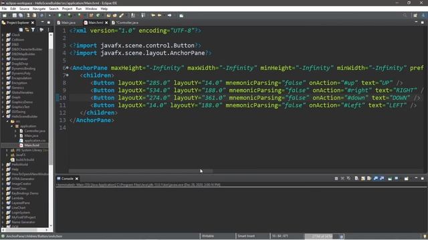Click fold toggle on AnchorPane line 6
Viewport: 428px width, 240px height.
(67, 67)
